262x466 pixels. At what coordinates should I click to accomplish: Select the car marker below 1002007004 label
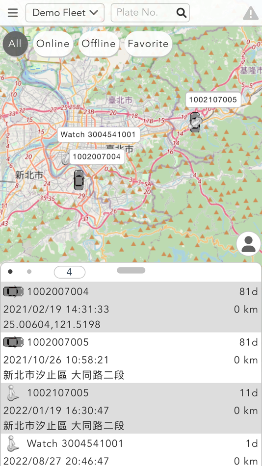click(79, 180)
